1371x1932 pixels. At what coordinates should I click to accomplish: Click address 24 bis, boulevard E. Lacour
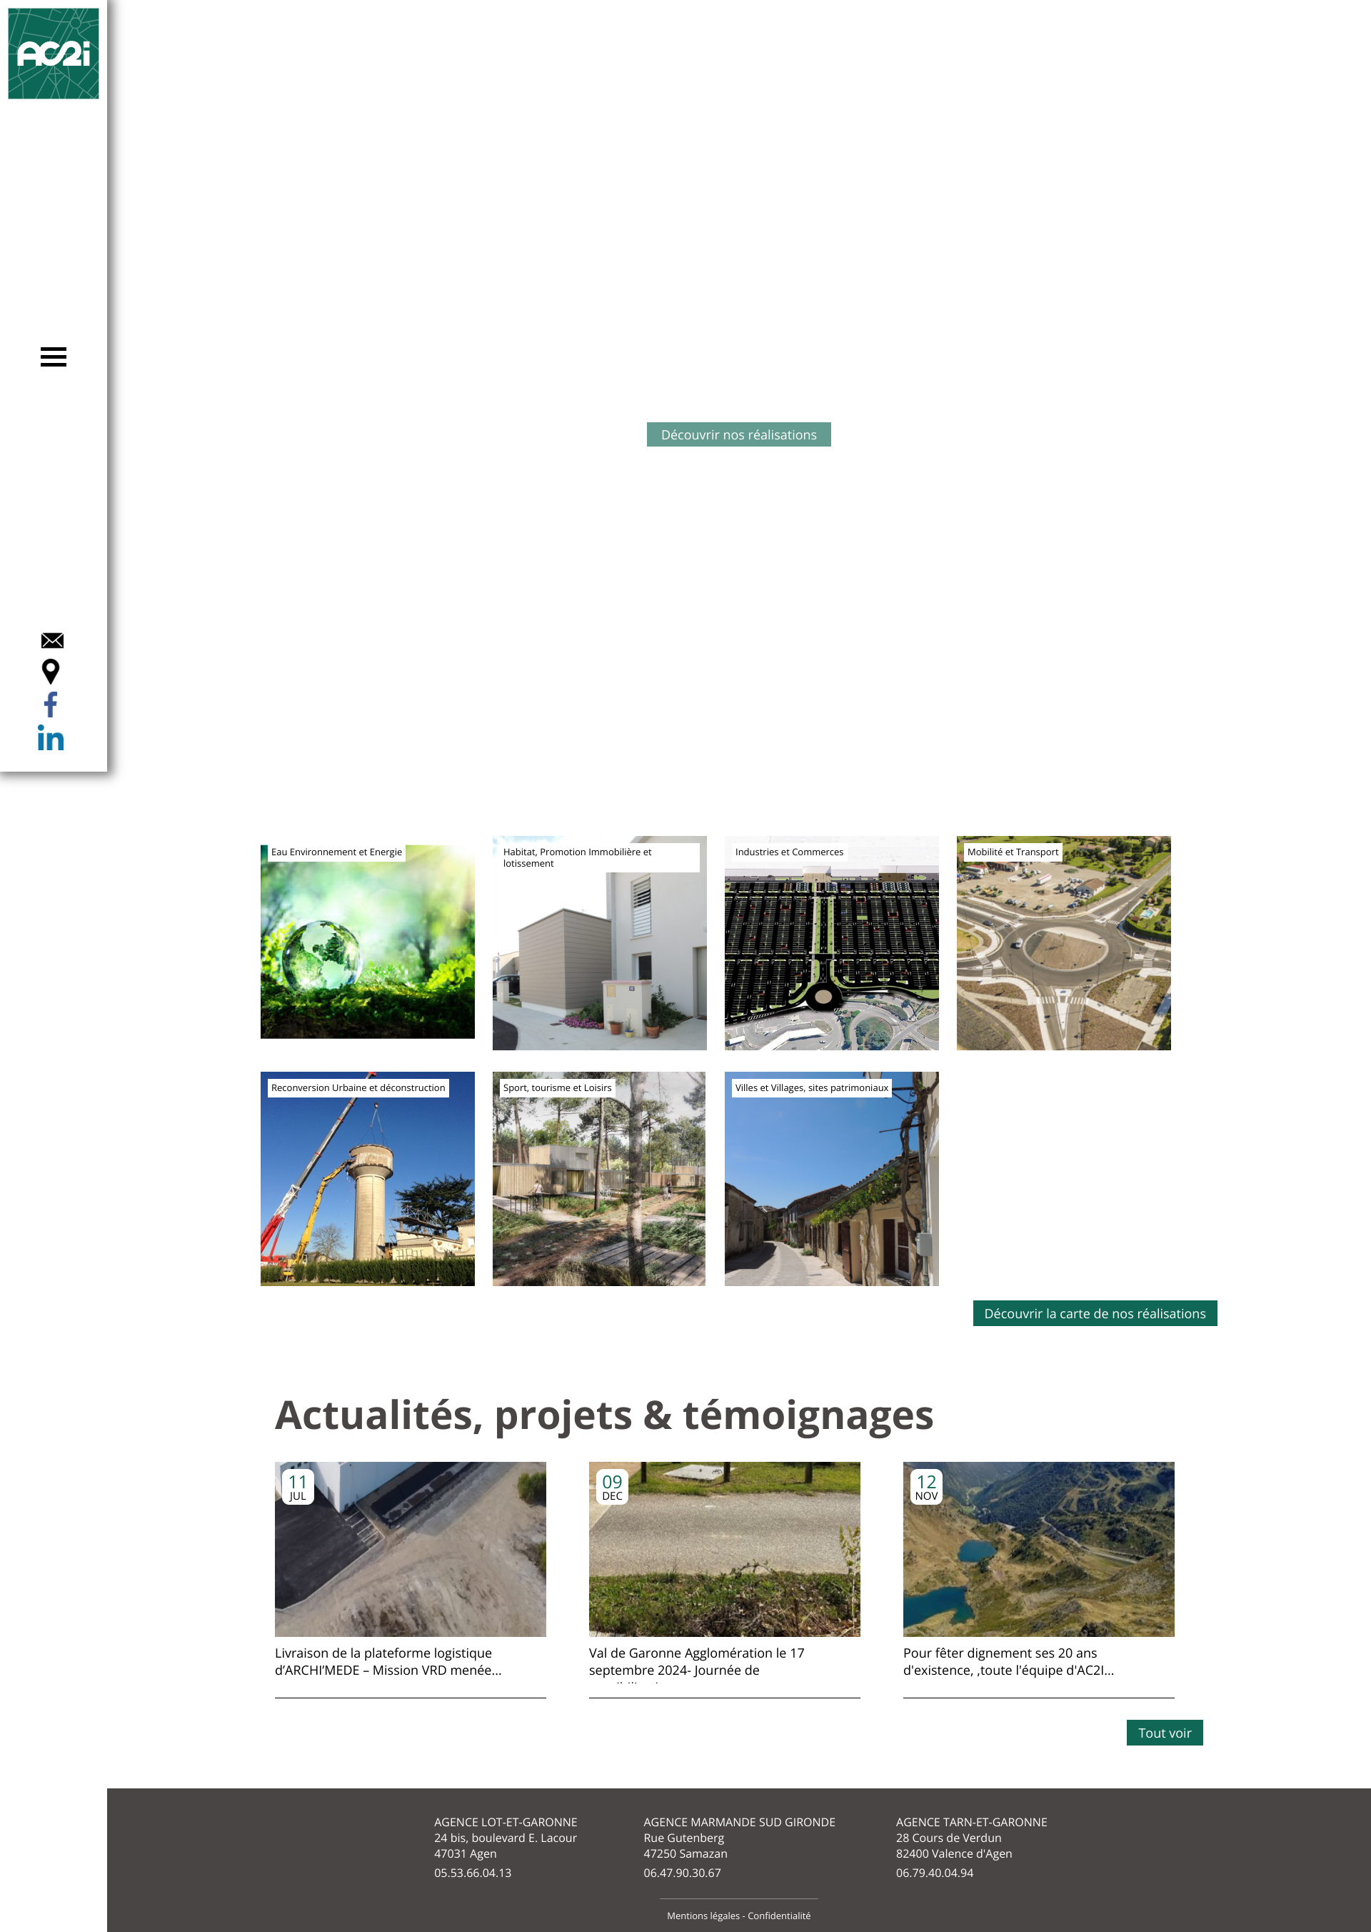pos(506,1838)
